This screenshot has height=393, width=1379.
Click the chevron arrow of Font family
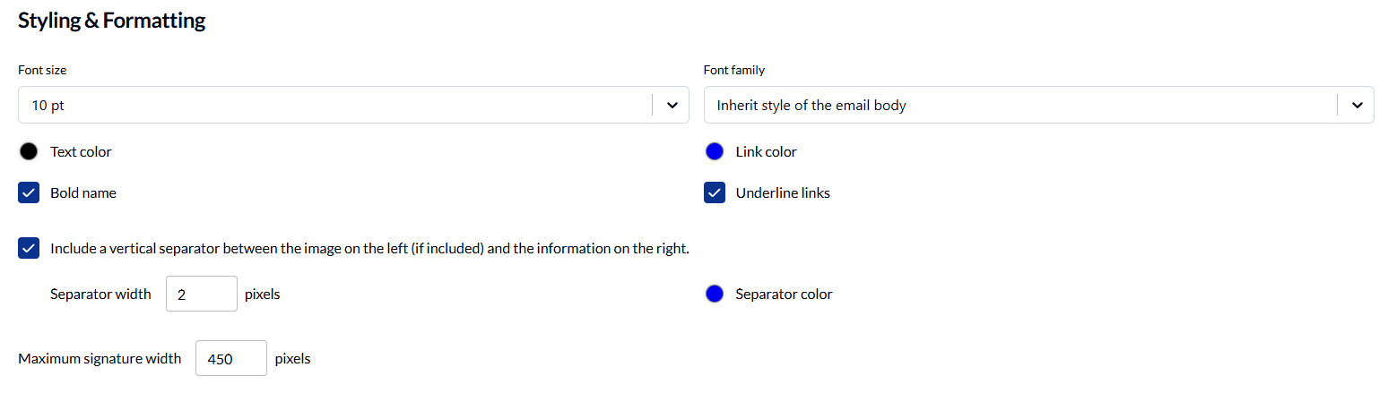point(1357,105)
